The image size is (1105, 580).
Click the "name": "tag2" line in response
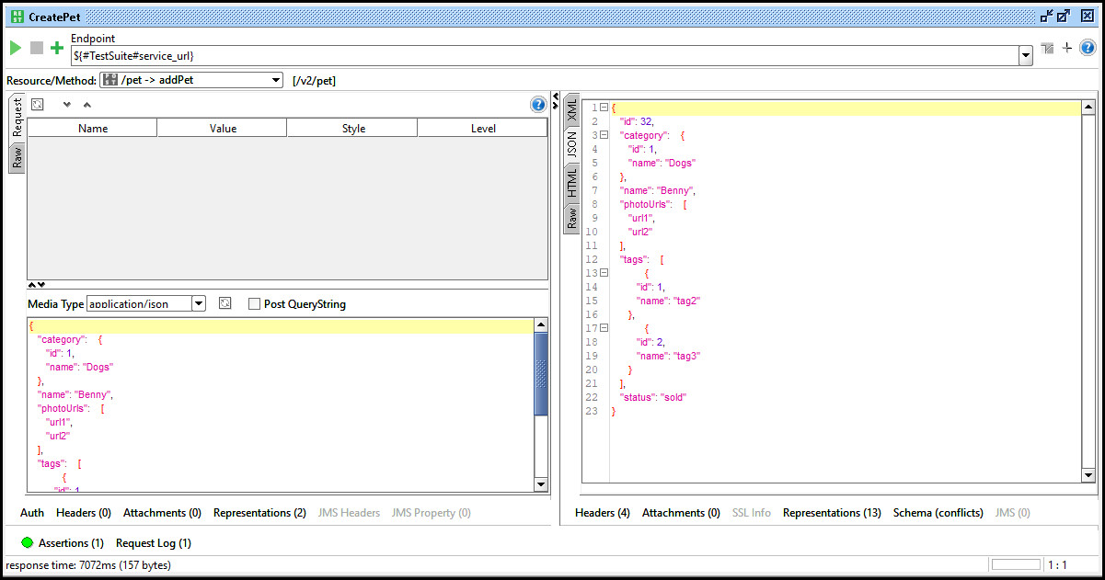(x=669, y=301)
